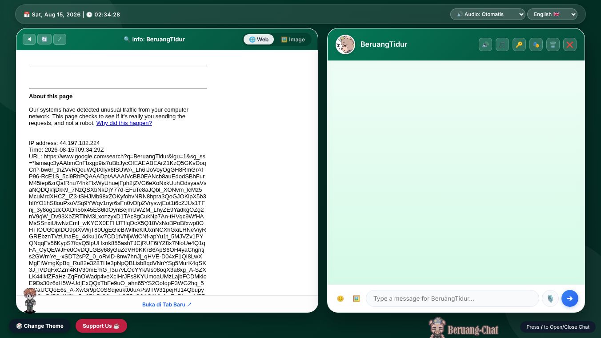Viewport: 601px width, 338px height.
Task: Click the pixel character sprite in Info panel
Action: click(30, 300)
